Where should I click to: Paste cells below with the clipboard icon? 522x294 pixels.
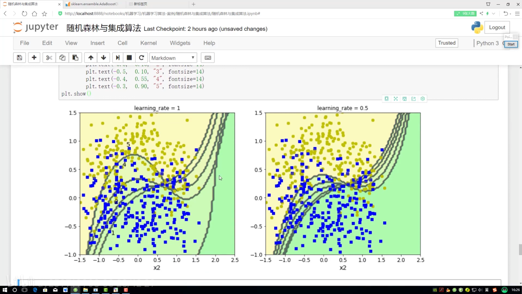click(75, 58)
